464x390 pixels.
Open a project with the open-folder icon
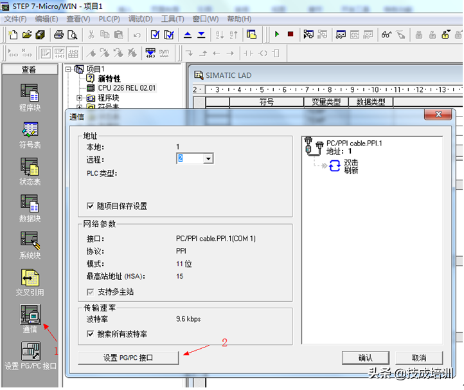[x=26, y=35]
